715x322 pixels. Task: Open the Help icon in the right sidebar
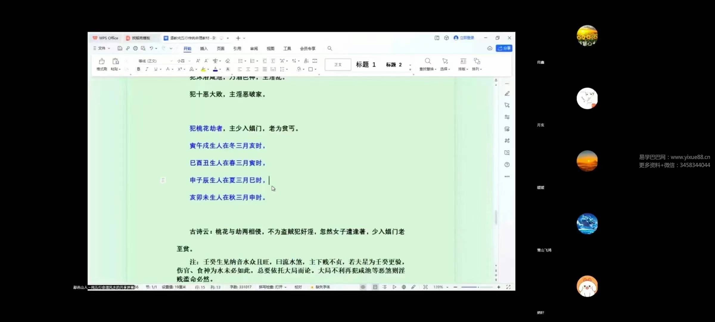pos(507,165)
